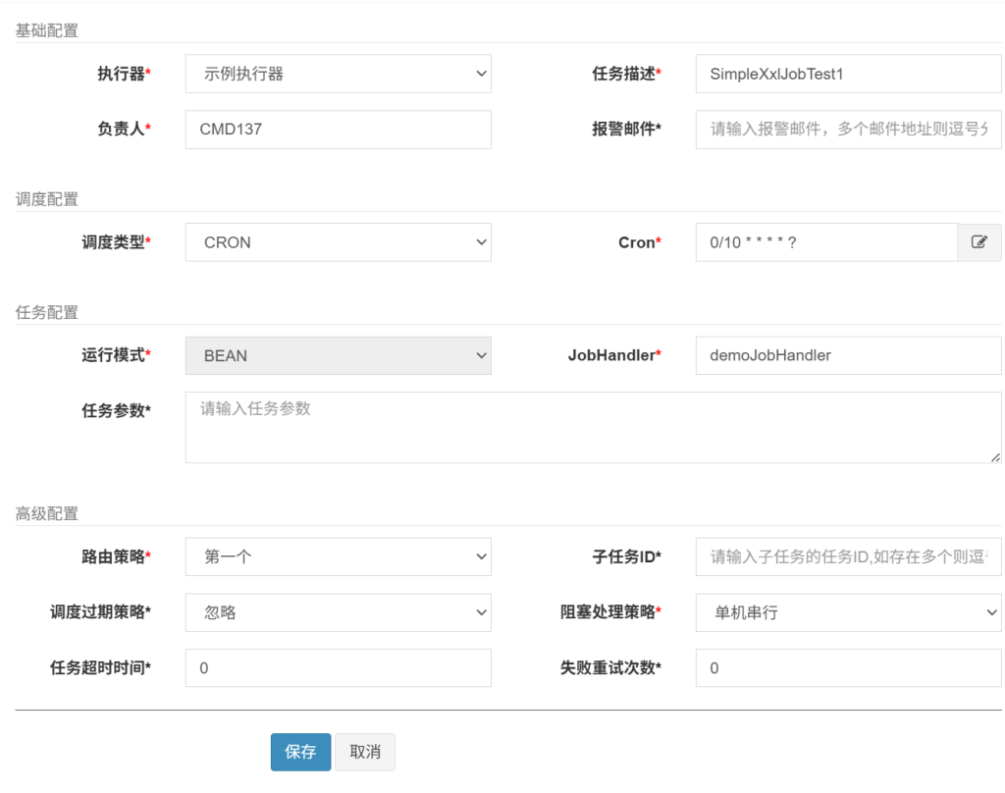Screen dimensions: 1005x793
Task: Open the 运行模式 BEAN dropdown
Action: pyautogui.click(x=338, y=355)
